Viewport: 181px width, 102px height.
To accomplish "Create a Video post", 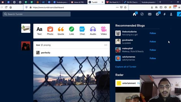I will (104, 31).
